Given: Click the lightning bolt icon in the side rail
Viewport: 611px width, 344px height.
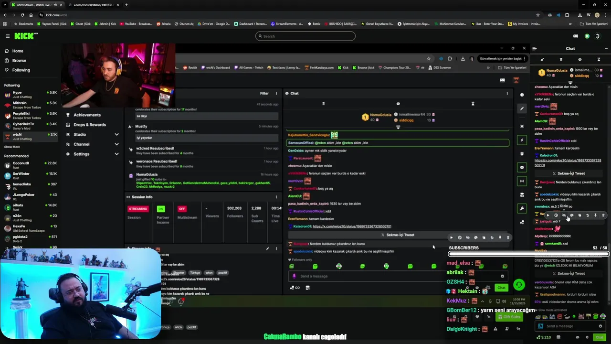Looking at the screenshot, I should (x=522, y=140).
